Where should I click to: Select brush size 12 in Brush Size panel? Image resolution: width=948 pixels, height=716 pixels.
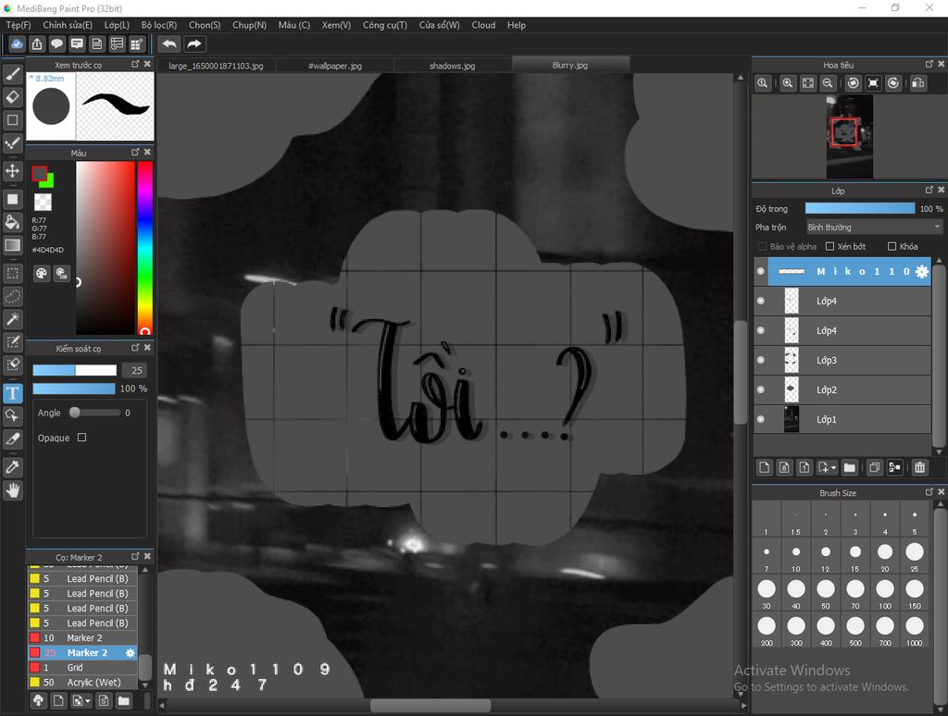[825, 556]
